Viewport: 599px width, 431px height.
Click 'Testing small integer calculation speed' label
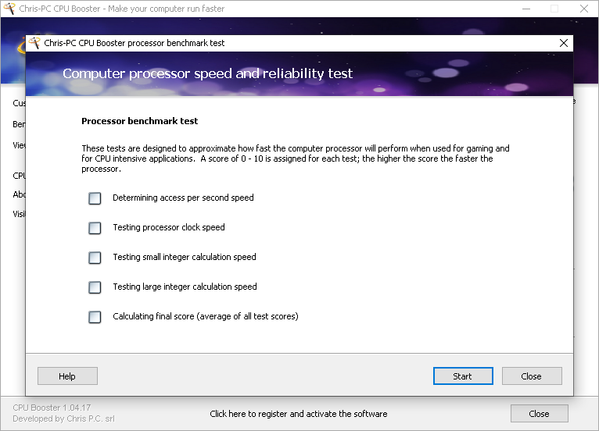[x=184, y=258]
